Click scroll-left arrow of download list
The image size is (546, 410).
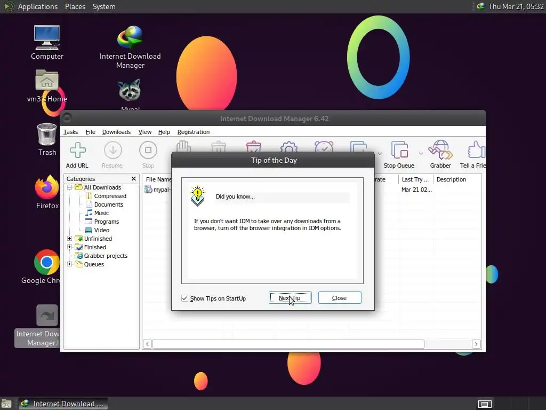pyautogui.click(x=147, y=344)
